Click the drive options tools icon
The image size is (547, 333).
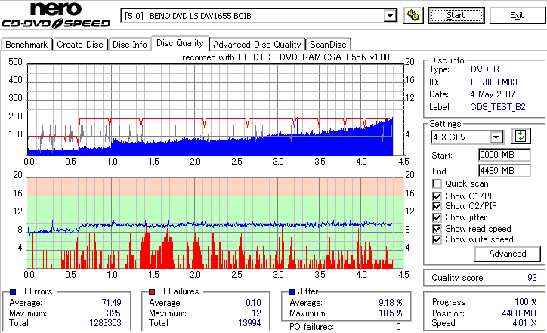pos(413,15)
